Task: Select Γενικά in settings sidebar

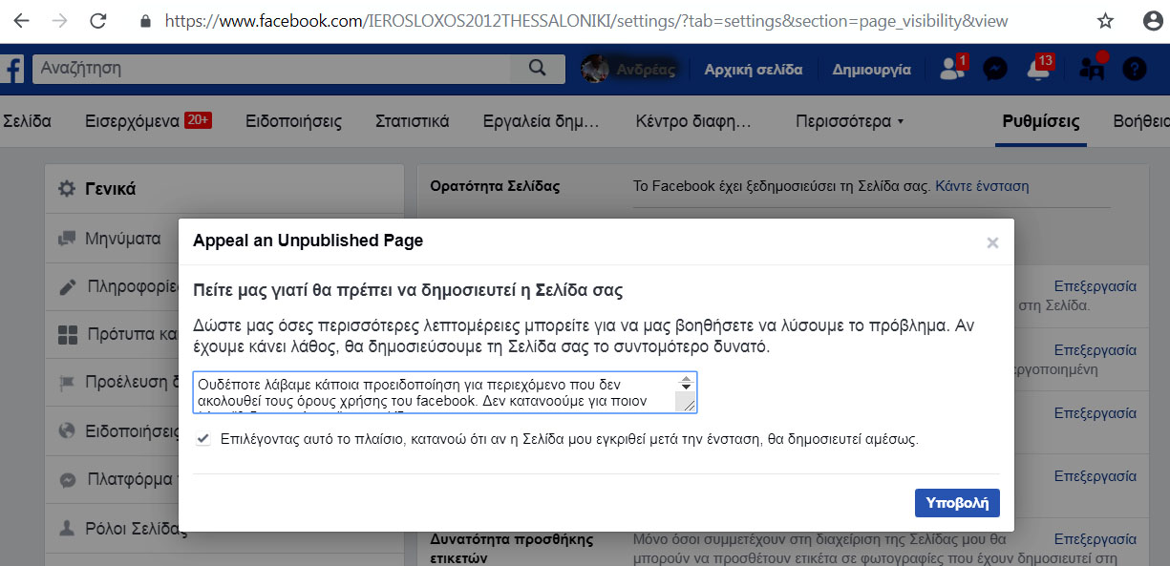Action: (224, 189)
